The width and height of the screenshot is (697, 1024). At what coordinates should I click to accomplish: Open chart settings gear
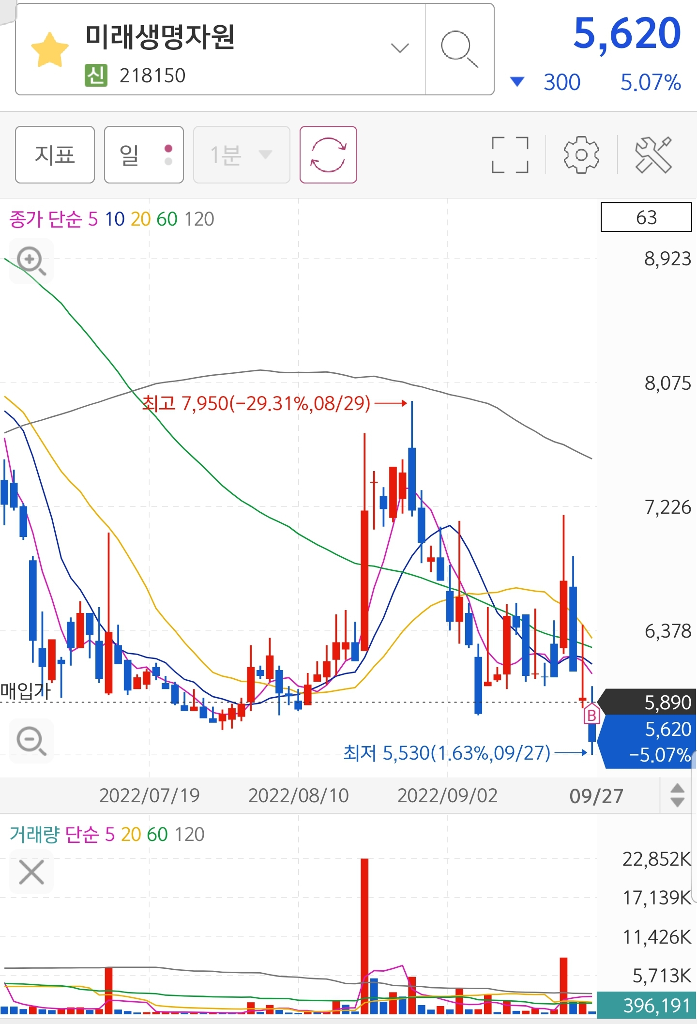pos(581,155)
